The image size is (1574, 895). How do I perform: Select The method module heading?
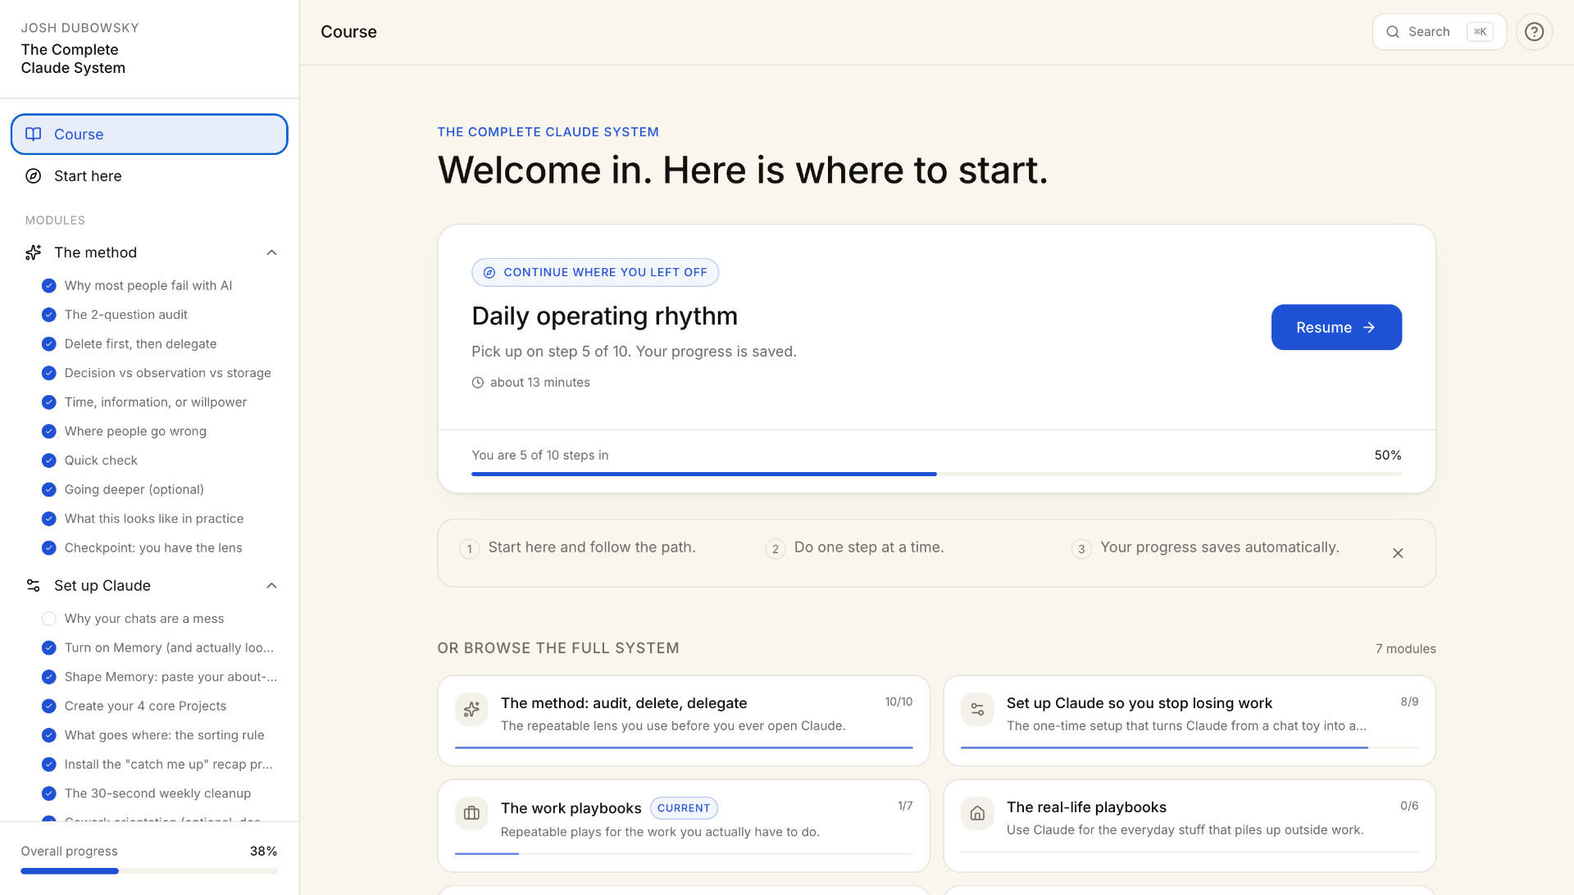95,252
